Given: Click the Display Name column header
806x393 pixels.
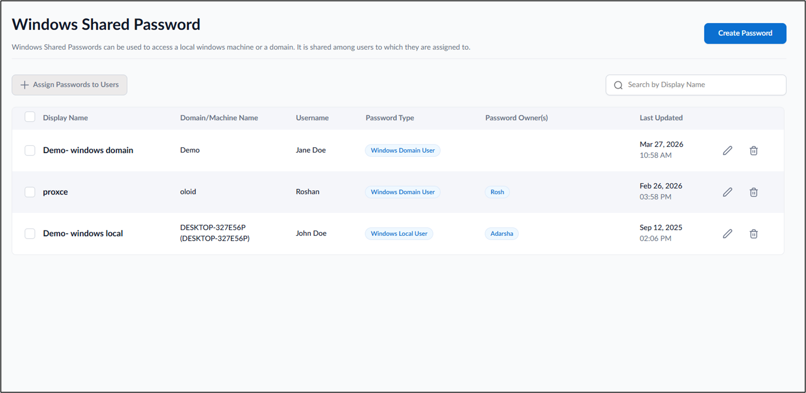Looking at the screenshot, I should point(65,118).
